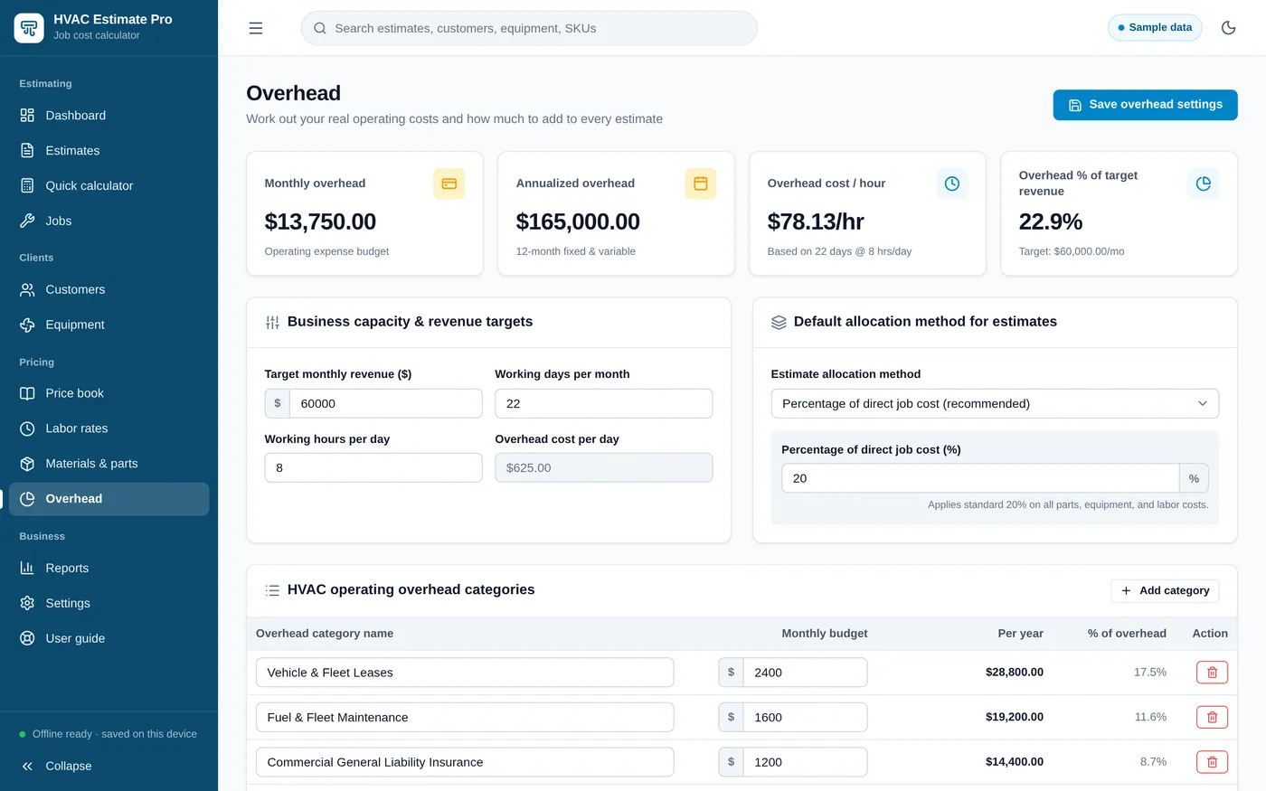Click the Equipment sidebar icon

(x=27, y=325)
